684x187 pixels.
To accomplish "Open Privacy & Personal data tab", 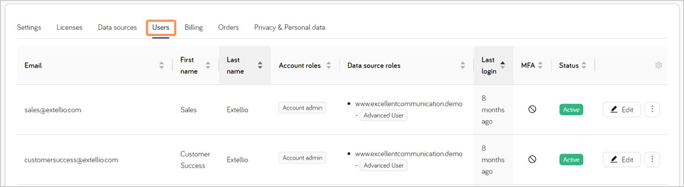I will (290, 28).
